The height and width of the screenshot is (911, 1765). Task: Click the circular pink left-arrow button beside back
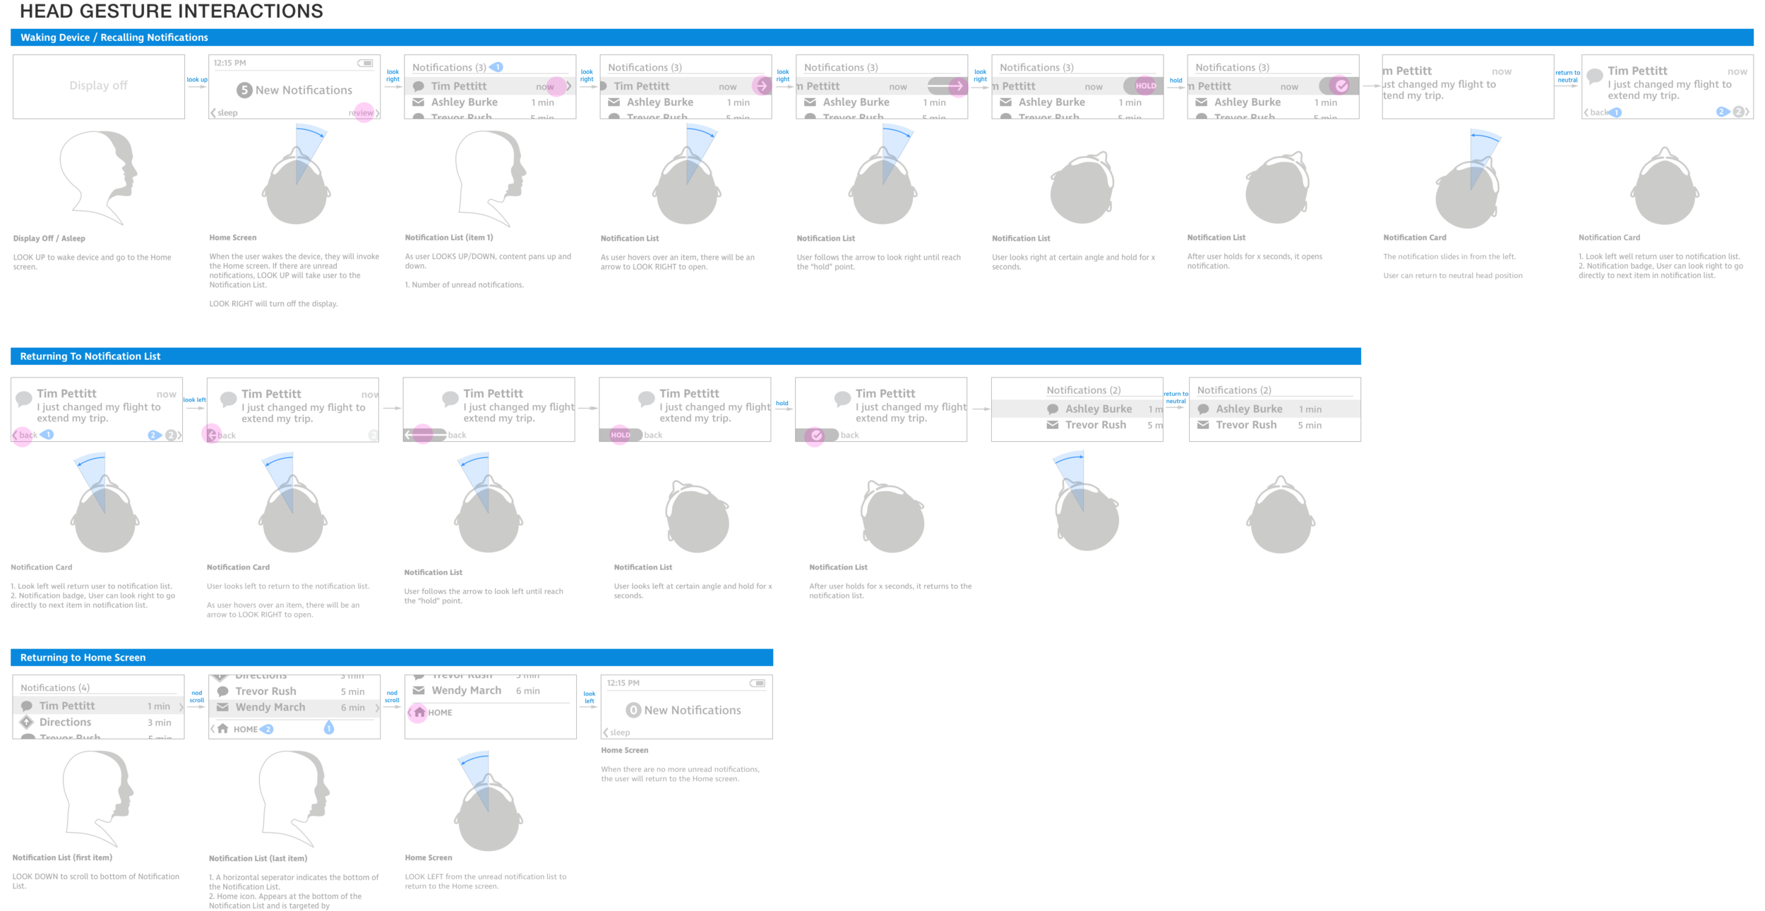(x=211, y=435)
